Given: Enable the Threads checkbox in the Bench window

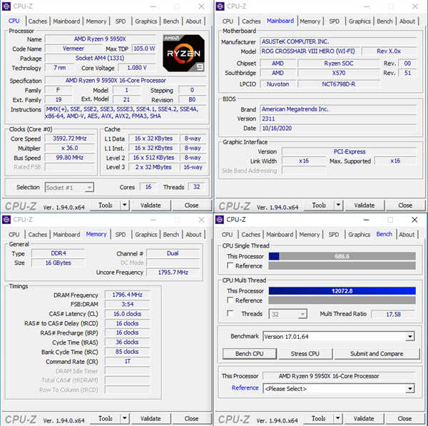Looking at the screenshot, I should [x=230, y=313].
